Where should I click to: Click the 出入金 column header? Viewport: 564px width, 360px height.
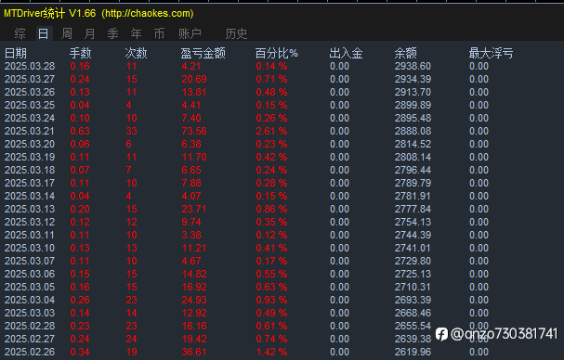pos(346,53)
